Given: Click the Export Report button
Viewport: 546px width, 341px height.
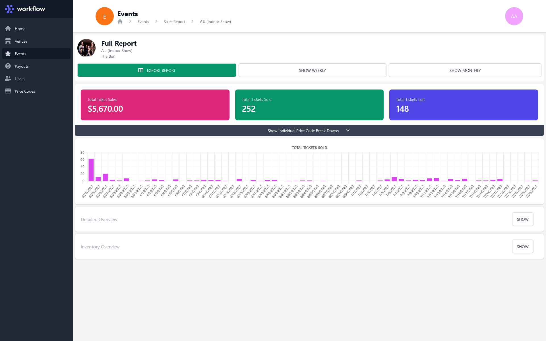Looking at the screenshot, I should [x=157, y=70].
